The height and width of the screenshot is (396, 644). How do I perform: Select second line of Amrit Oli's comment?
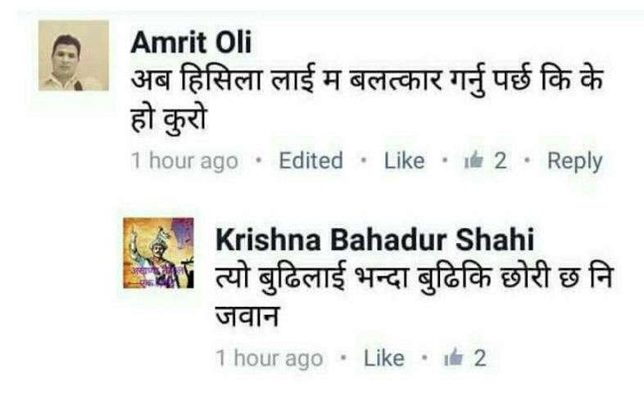[x=169, y=119]
